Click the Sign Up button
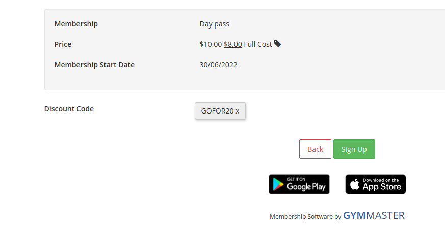This screenshot has width=445, height=226. [x=354, y=149]
